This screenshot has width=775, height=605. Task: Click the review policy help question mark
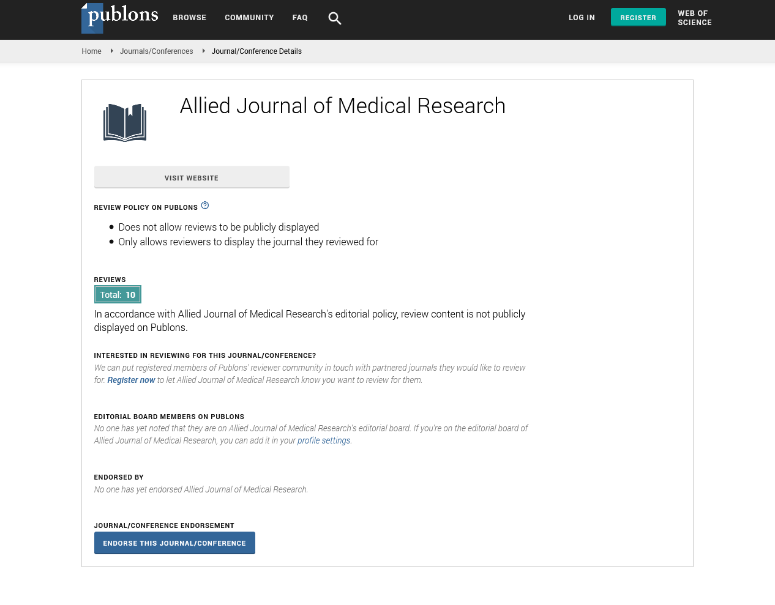[x=205, y=206]
